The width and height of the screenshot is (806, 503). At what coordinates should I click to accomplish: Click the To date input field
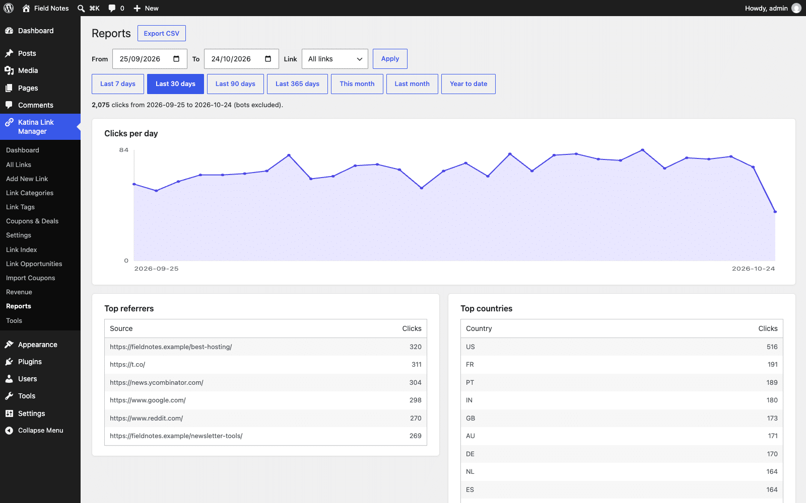241,59
